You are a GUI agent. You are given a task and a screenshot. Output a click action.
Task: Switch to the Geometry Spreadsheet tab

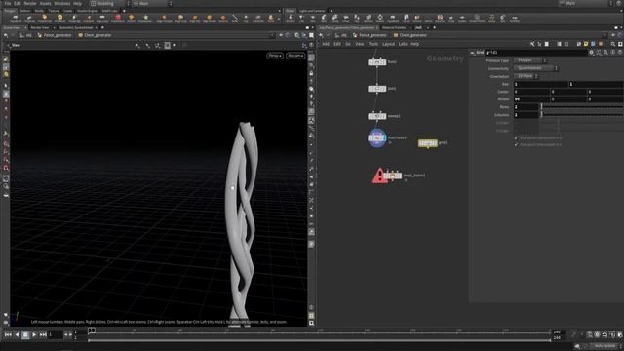pos(76,28)
